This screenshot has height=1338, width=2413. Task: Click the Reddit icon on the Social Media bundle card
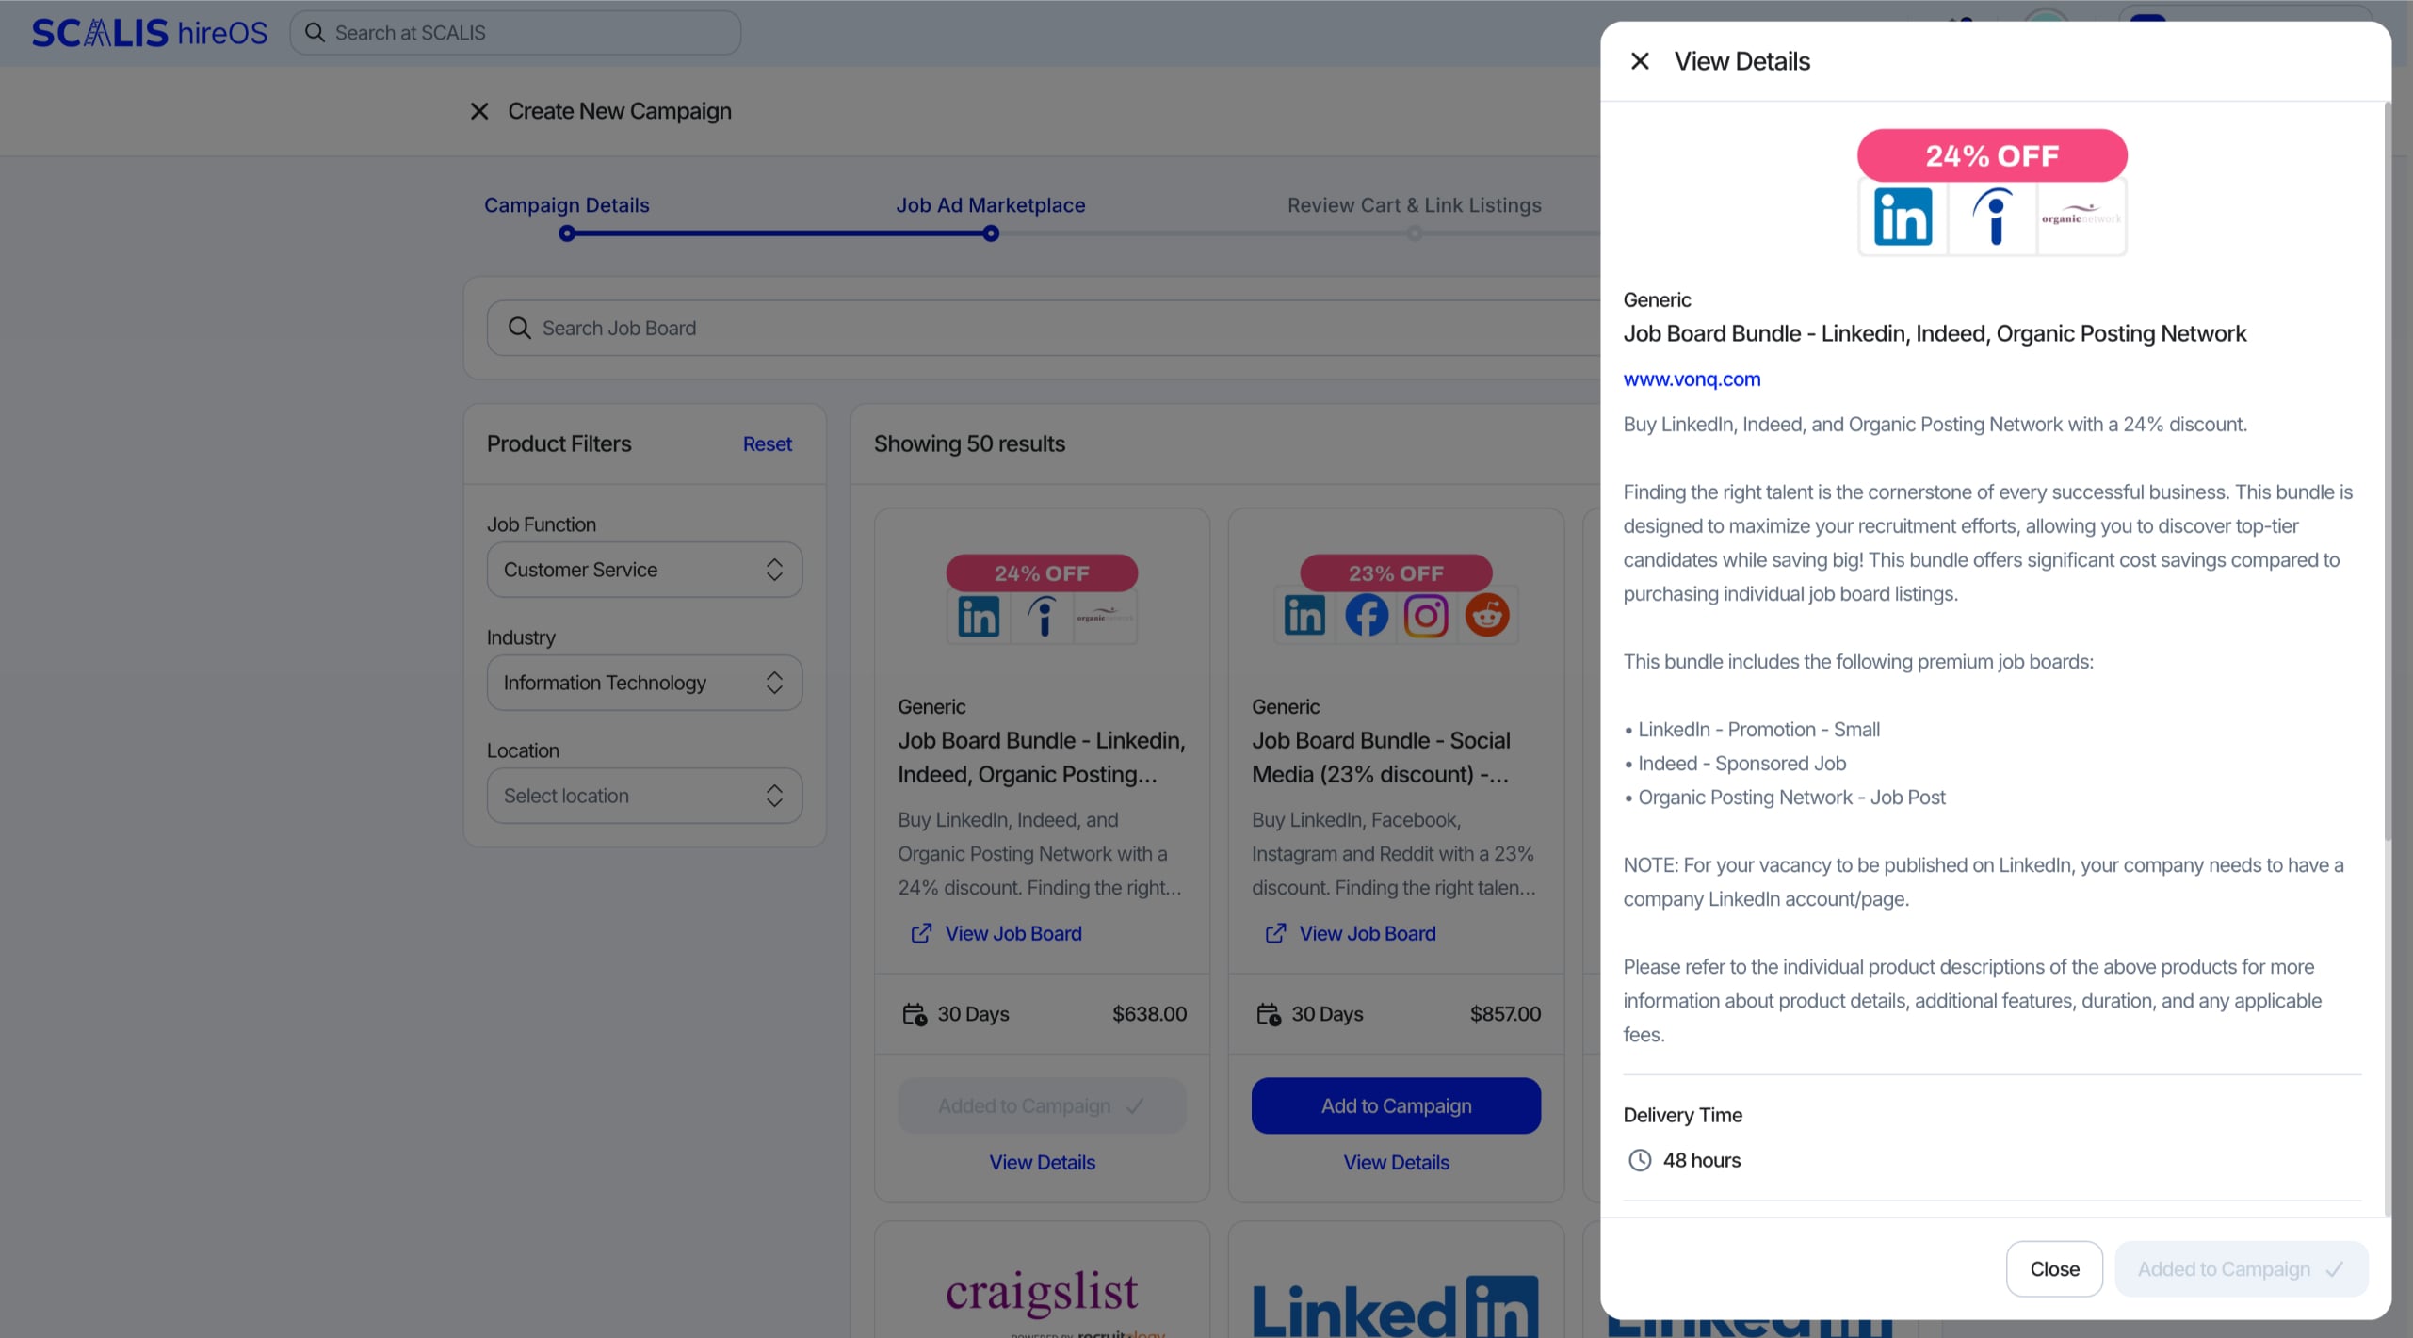click(1487, 616)
